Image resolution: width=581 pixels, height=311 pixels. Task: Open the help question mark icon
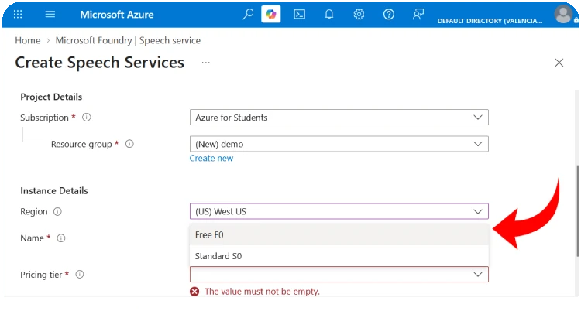(389, 15)
